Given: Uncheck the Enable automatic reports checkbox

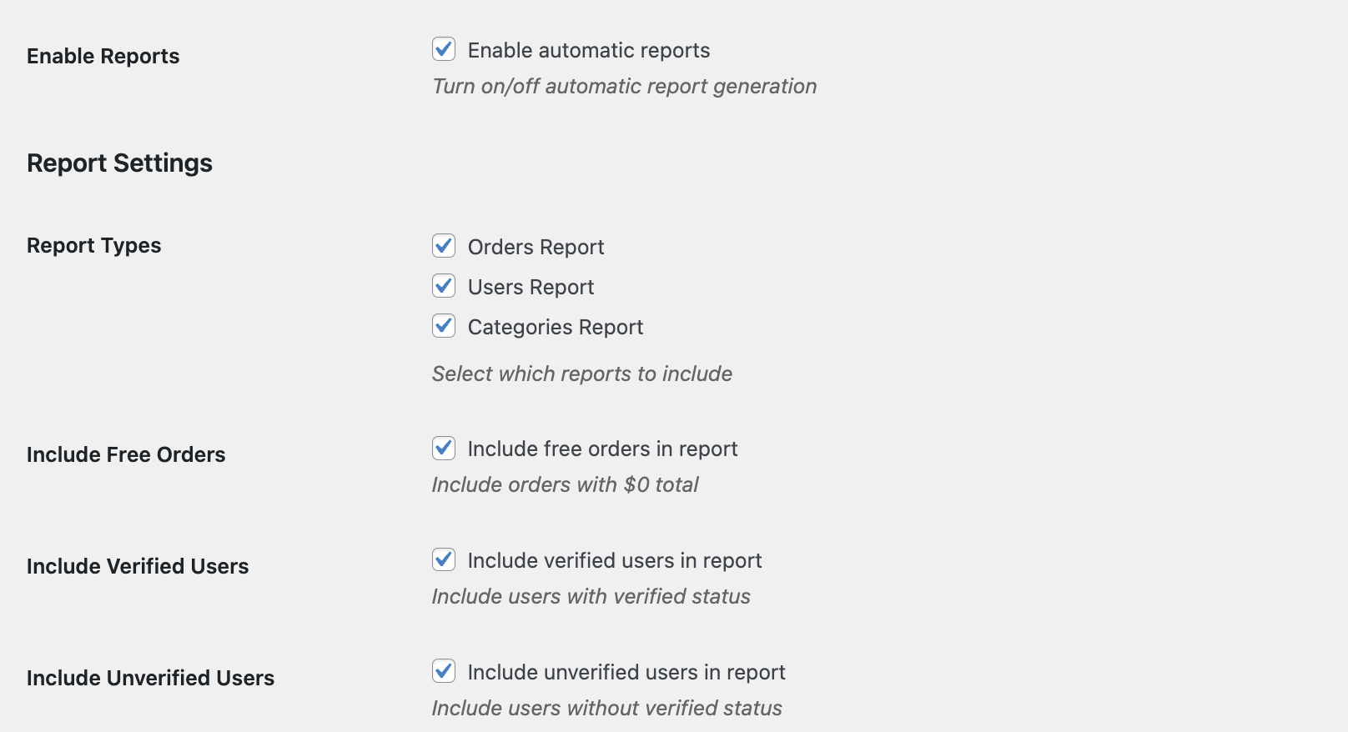Looking at the screenshot, I should 444,49.
